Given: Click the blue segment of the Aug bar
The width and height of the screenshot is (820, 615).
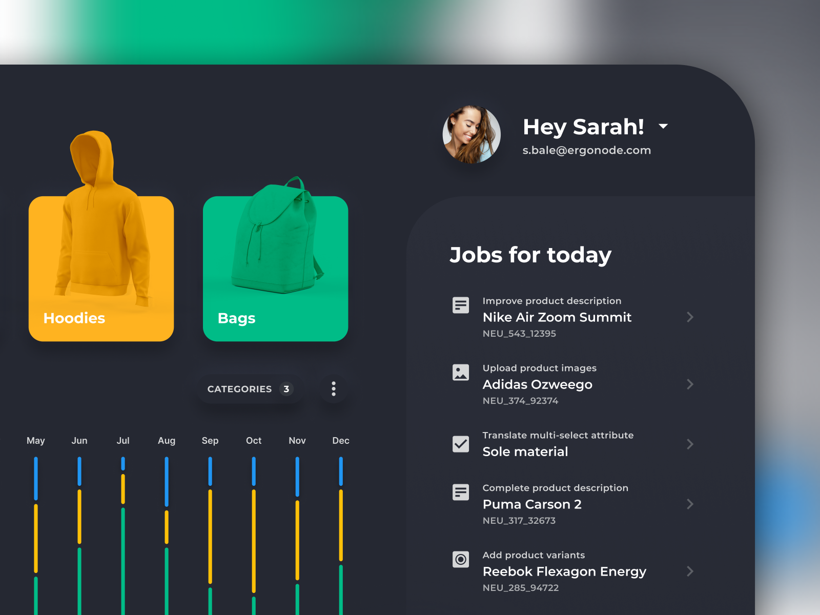Looking at the screenshot, I should 167,482.
